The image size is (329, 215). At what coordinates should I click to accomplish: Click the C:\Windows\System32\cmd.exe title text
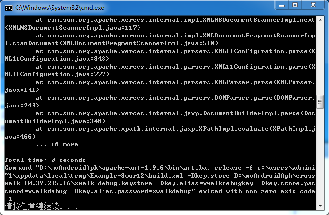(60, 8)
